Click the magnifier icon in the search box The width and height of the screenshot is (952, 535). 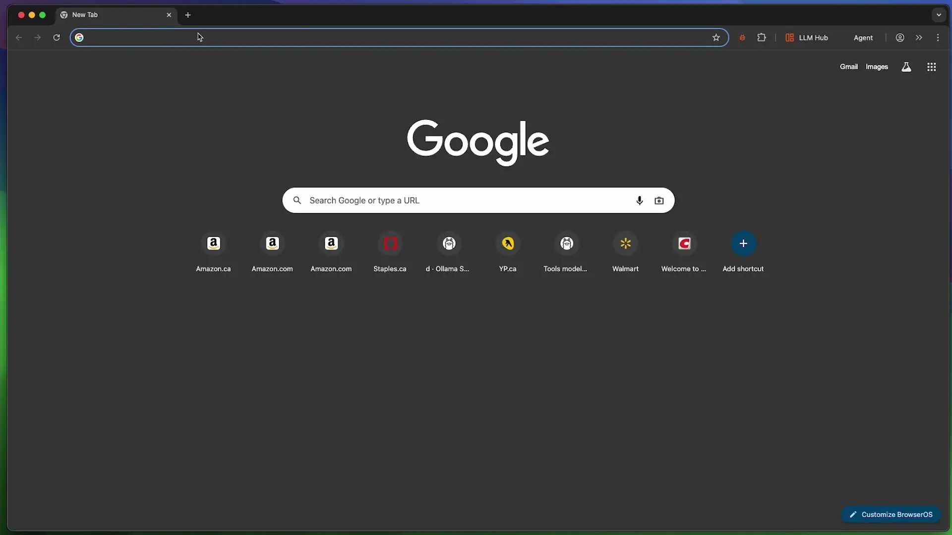click(297, 200)
